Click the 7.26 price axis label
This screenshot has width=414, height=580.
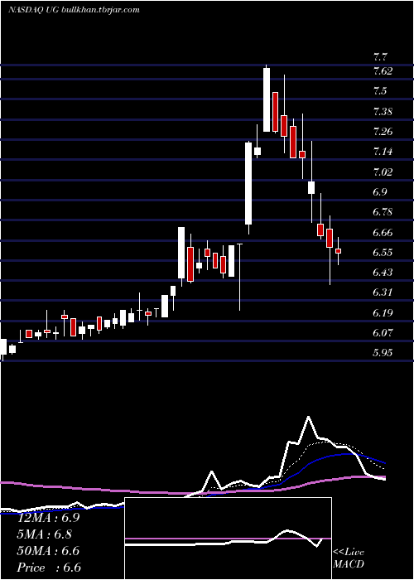pyautogui.click(x=383, y=131)
